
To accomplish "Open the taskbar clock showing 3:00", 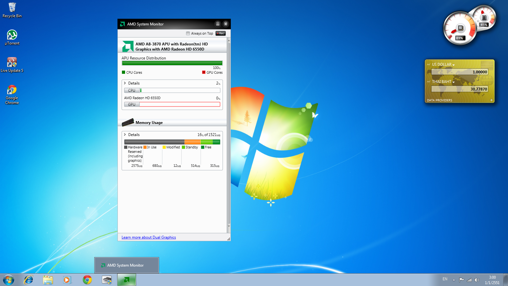I will tap(492, 280).
